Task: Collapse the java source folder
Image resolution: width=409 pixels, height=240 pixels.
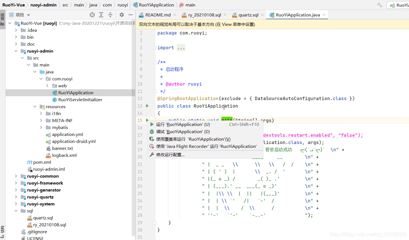Action: (x=35, y=72)
